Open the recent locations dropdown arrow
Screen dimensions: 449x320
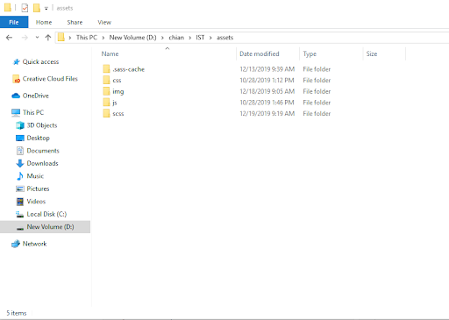[37, 38]
